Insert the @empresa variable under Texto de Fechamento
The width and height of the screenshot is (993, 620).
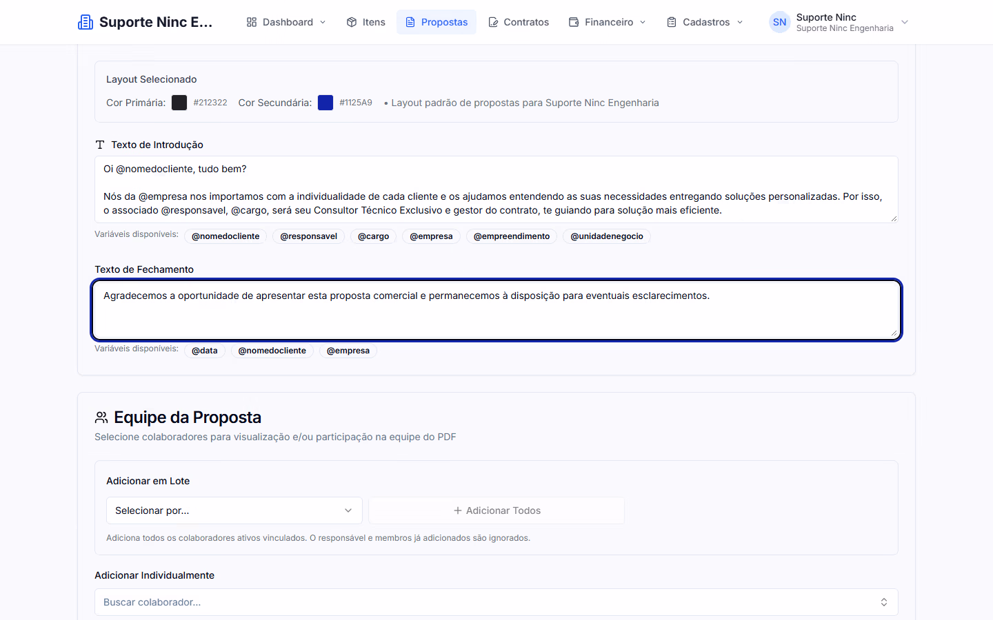click(x=348, y=351)
